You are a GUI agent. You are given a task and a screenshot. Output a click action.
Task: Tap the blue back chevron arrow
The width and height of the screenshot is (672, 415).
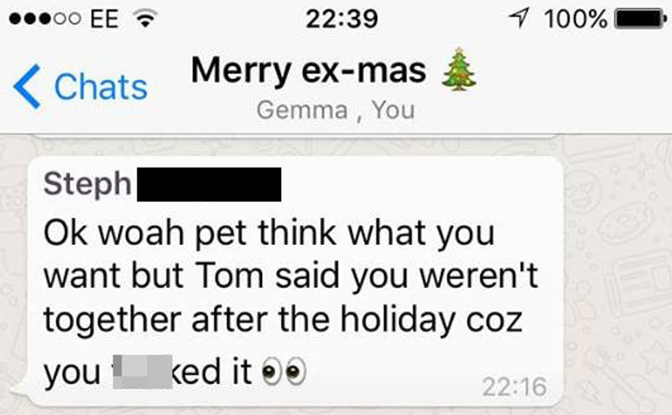pos(27,86)
